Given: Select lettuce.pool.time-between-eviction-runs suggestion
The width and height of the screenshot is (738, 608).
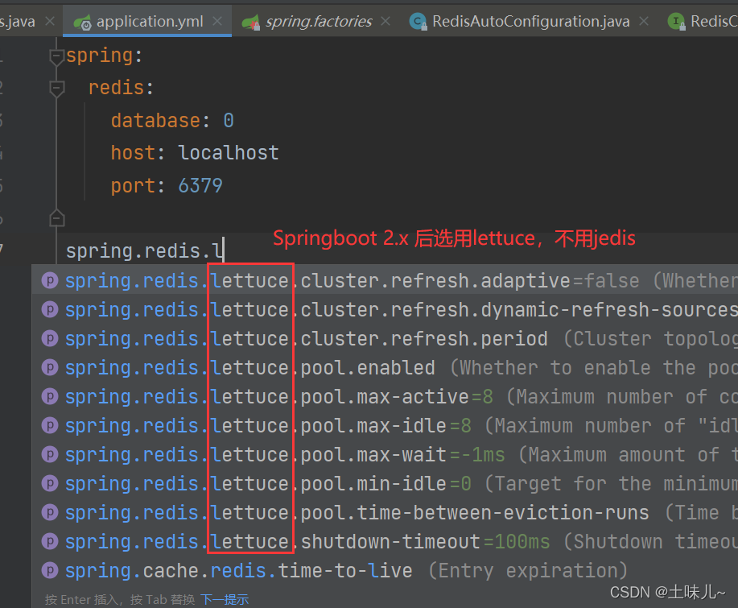Looking at the screenshot, I should point(385,512).
